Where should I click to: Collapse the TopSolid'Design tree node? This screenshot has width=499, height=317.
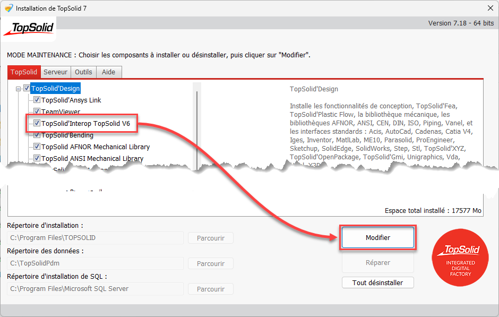19,89
